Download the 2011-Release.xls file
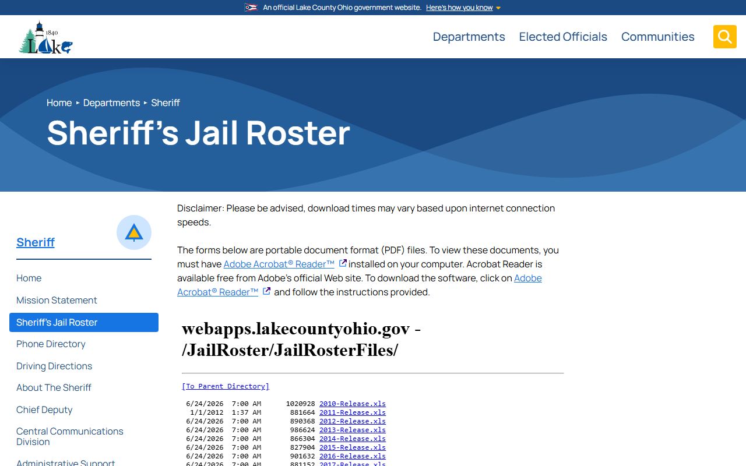Viewport: 746px width, 466px height. click(353, 412)
